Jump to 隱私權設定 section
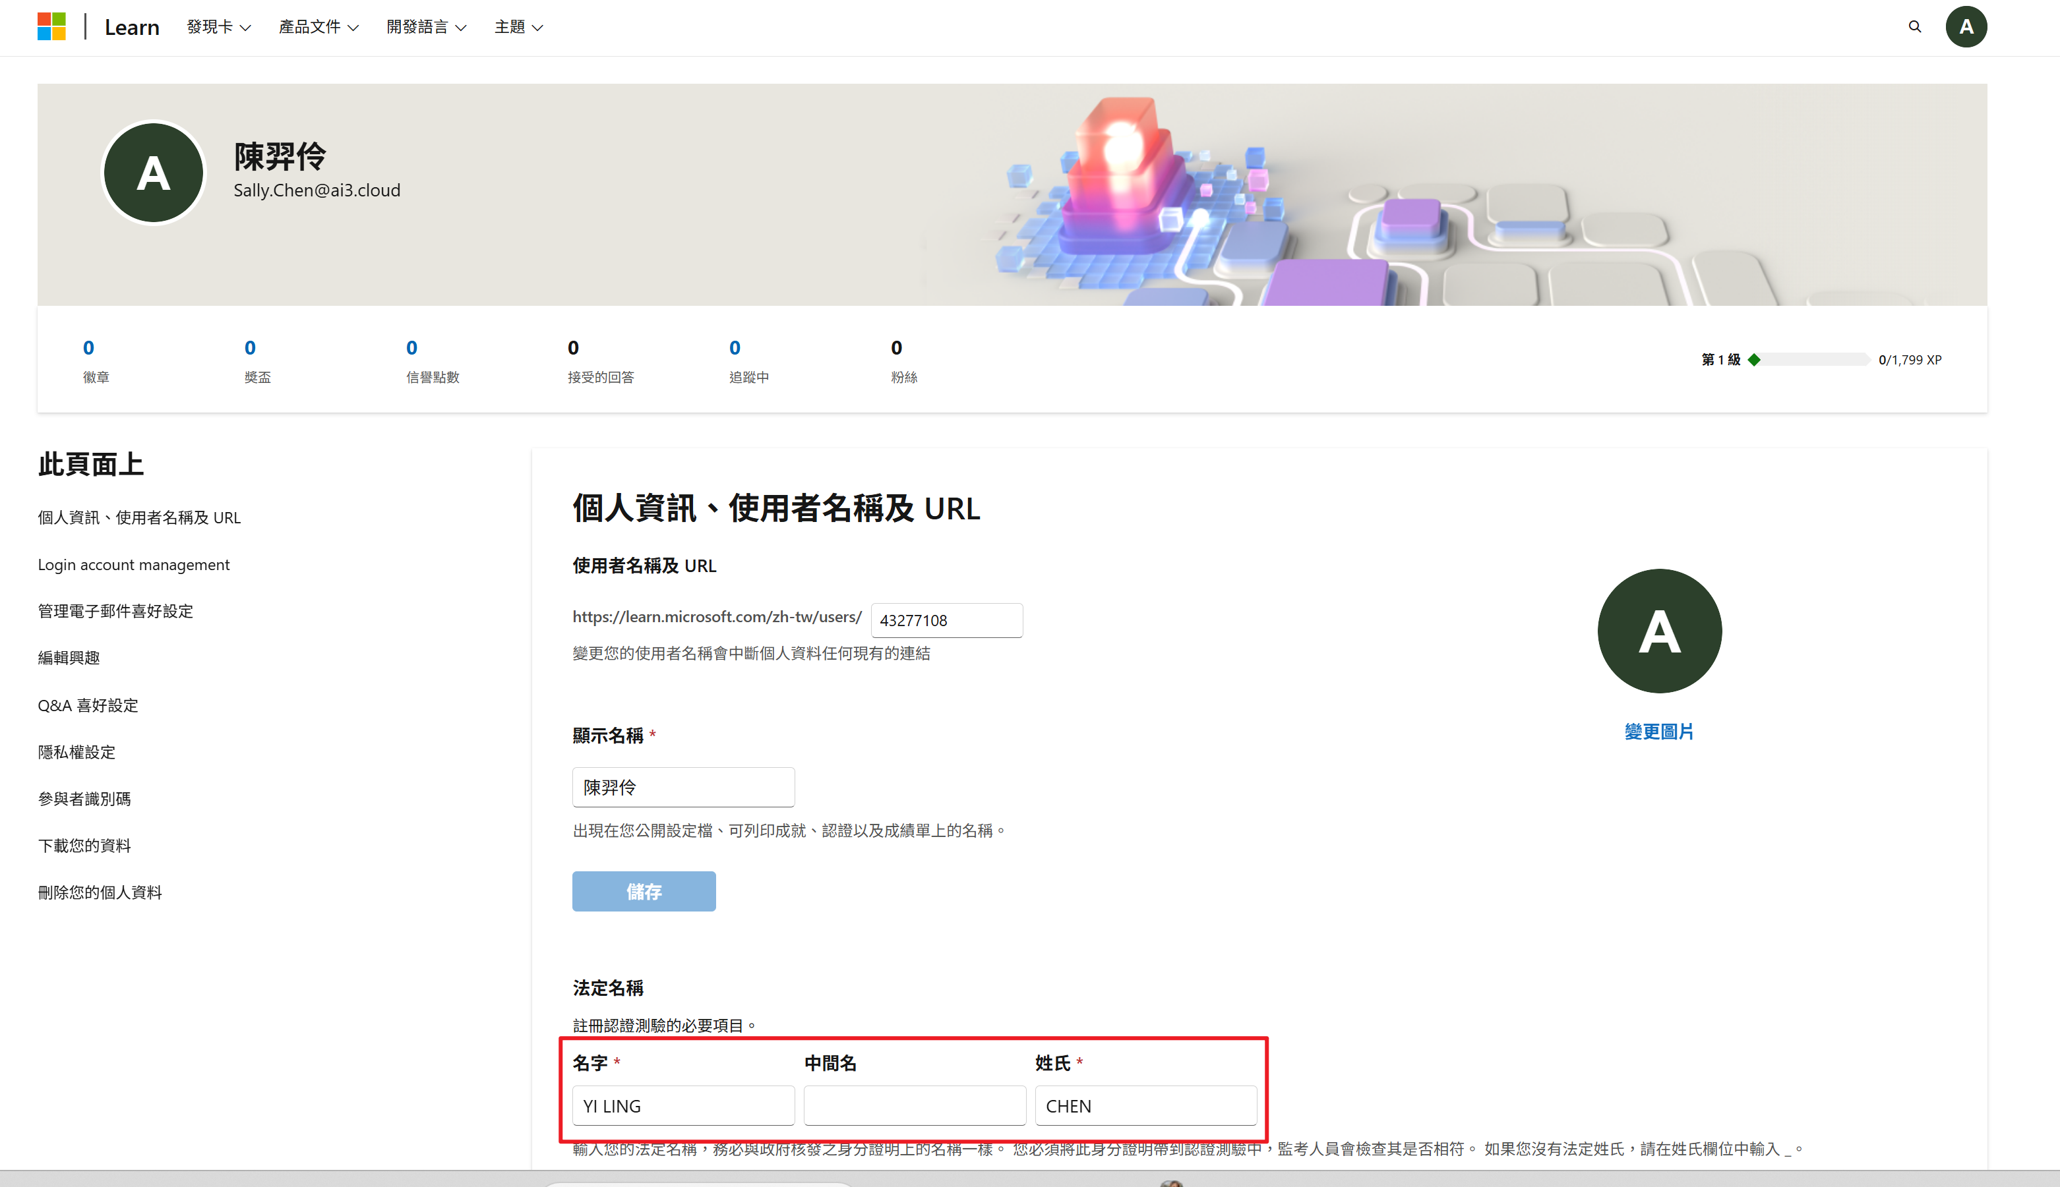Image resolution: width=2060 pixels, height=1187 pixels. point(76,753)
